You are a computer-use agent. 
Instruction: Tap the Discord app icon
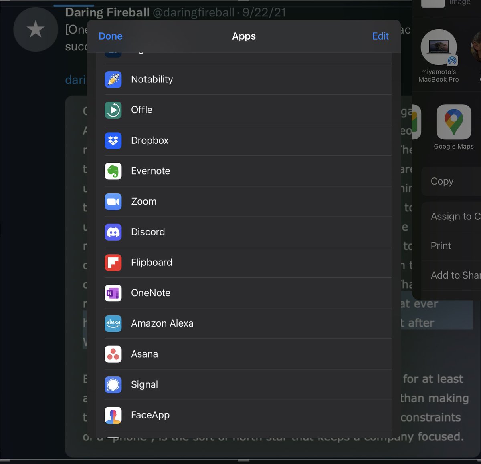tap(113, 232)
